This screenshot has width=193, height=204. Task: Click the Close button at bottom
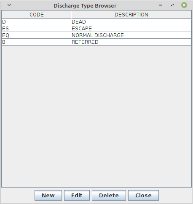pyautogui.click(x=143, y=195)
